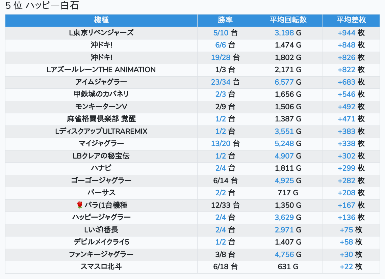
Task: Open the 4,907 spins link for LBクレアの秘宝伝
Action: 284,156
